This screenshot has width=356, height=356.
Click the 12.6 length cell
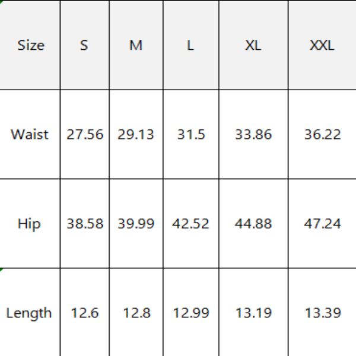85,313
